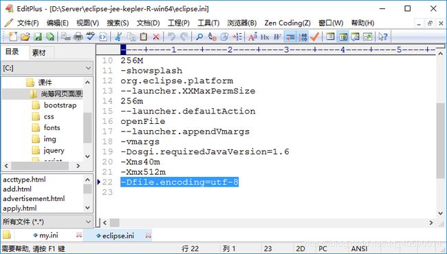This screenshot has width=447, height=254.
Task: Save the current file with floppy icon
Action: point(38,36)
